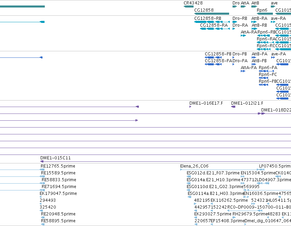Select transcript AttB-RB
The width and height of the screenshot is (291, 226).
point(259,25)
